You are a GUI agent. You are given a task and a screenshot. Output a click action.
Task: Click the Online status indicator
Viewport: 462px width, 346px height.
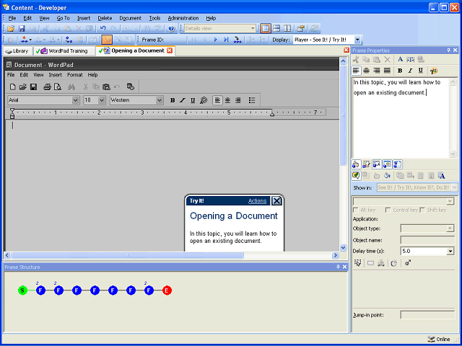pyautogui.click(x=439, y=339)
